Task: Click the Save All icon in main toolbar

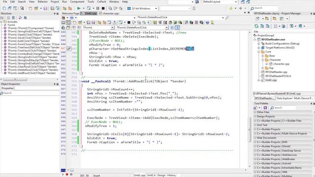Action: point(52,8)
